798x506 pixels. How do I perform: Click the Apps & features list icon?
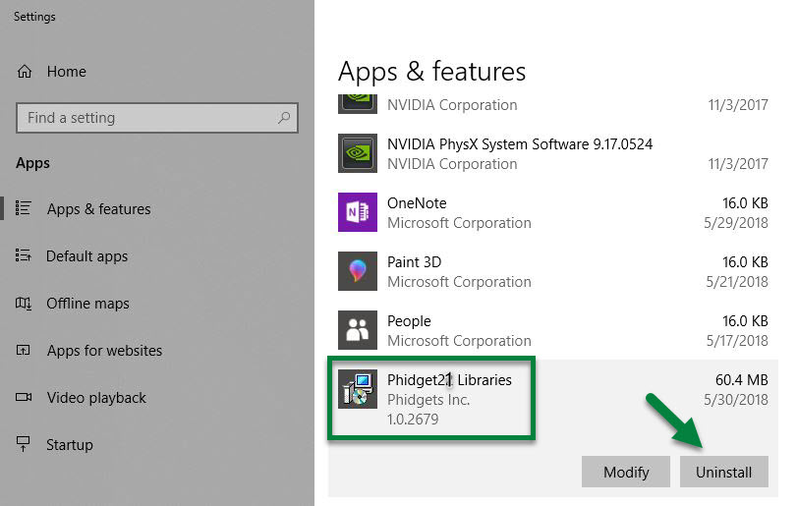(x=24, y=208)
